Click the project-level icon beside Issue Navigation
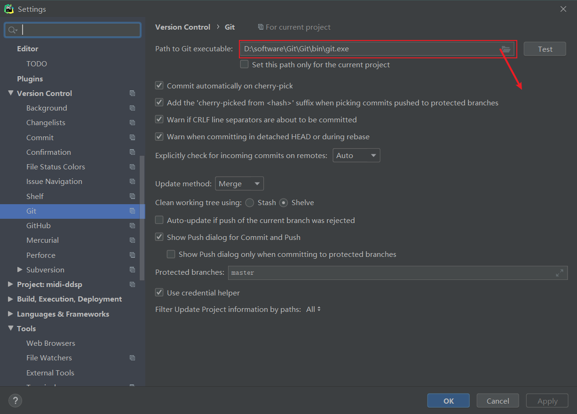 click(x=132, y=181)
